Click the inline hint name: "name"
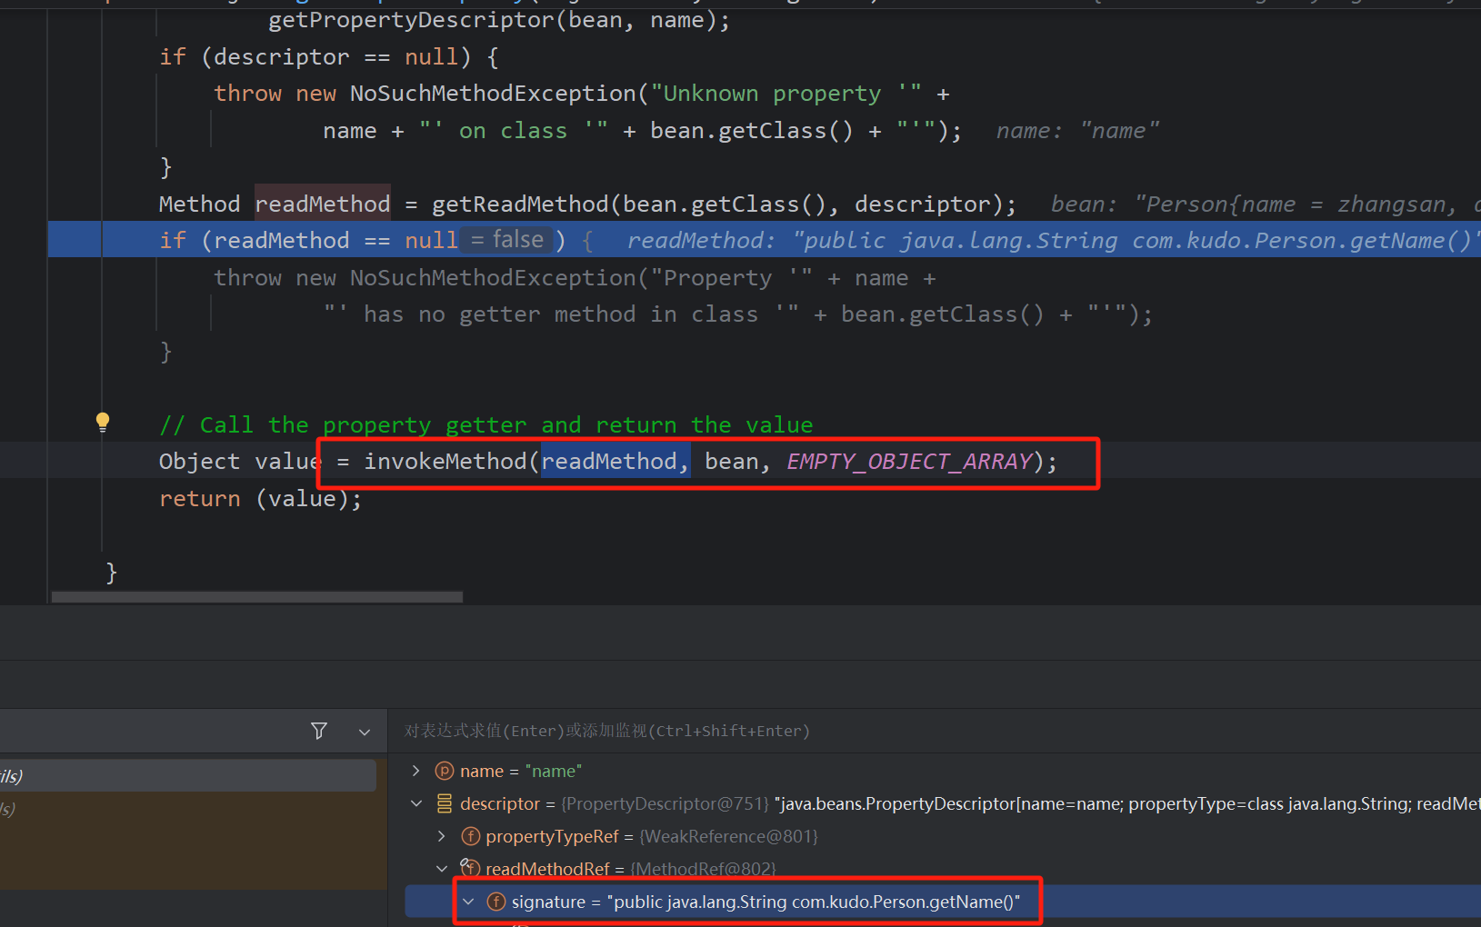 click(1077, 131)
